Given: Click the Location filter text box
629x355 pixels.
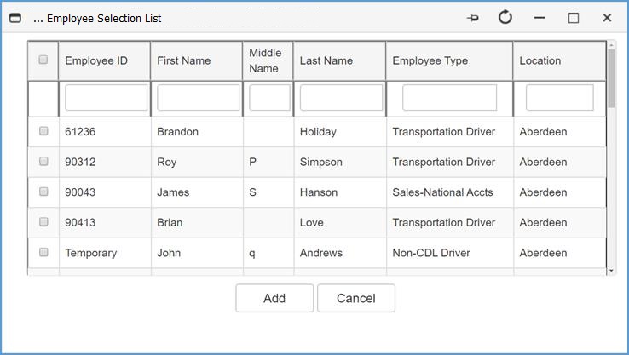Looking at the screenshot, I should coord(559,98).
